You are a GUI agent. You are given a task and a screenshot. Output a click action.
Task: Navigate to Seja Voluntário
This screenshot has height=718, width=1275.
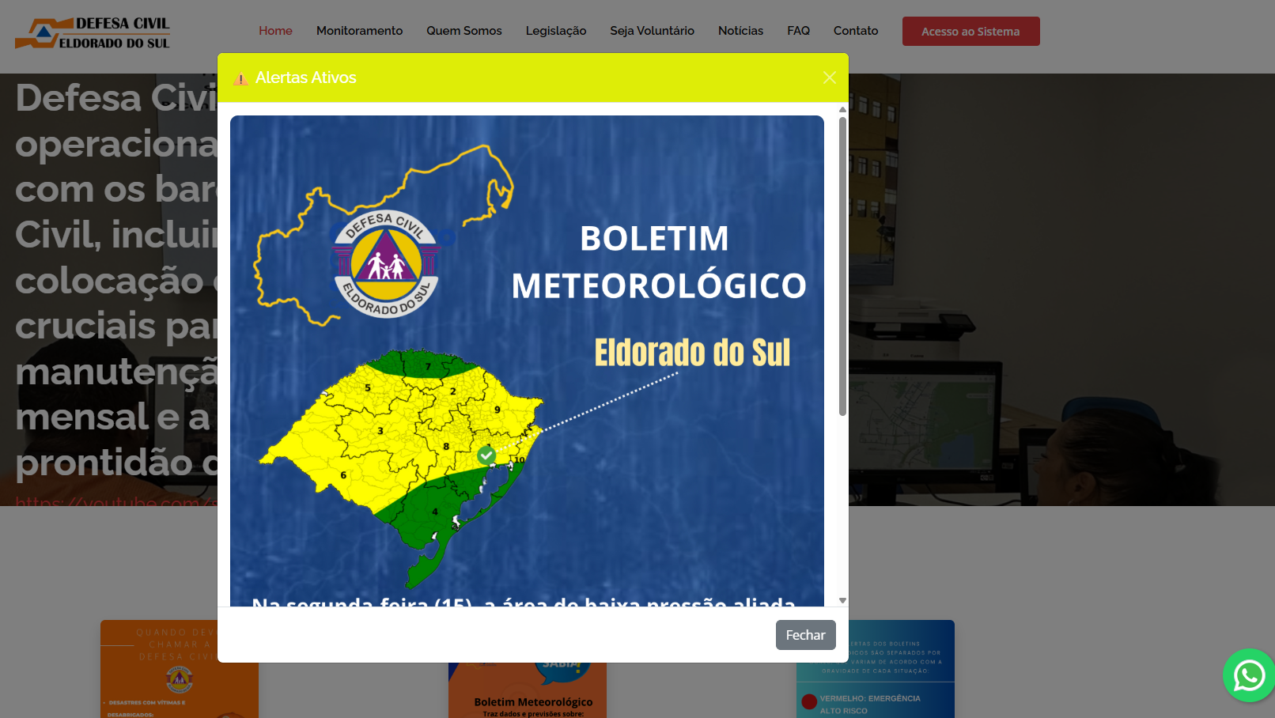(x=652, y=31)
